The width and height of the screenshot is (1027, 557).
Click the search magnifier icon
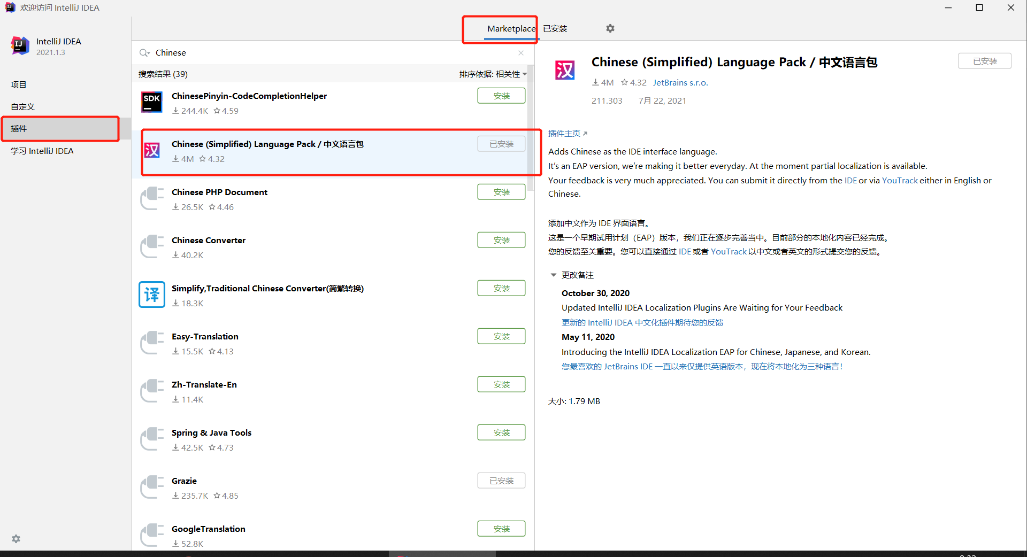[x=144, y=53]
